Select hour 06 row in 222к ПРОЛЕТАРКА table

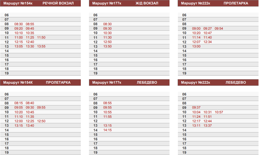coord(218,15)
